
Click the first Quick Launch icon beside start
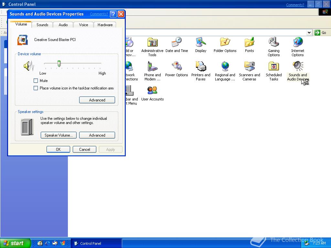(x=40, y=243)
